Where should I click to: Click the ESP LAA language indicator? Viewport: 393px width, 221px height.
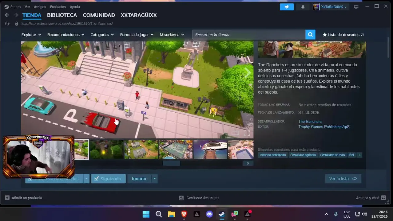coord(347,214)
